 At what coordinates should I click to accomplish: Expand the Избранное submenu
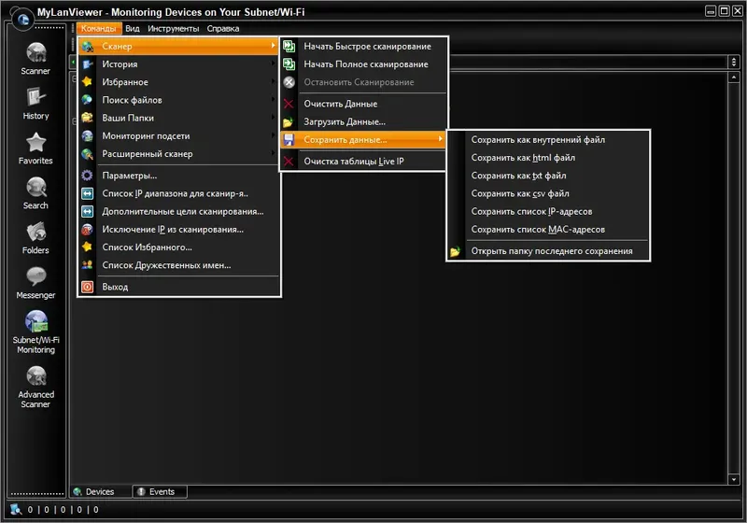click(x=178, y=82)
